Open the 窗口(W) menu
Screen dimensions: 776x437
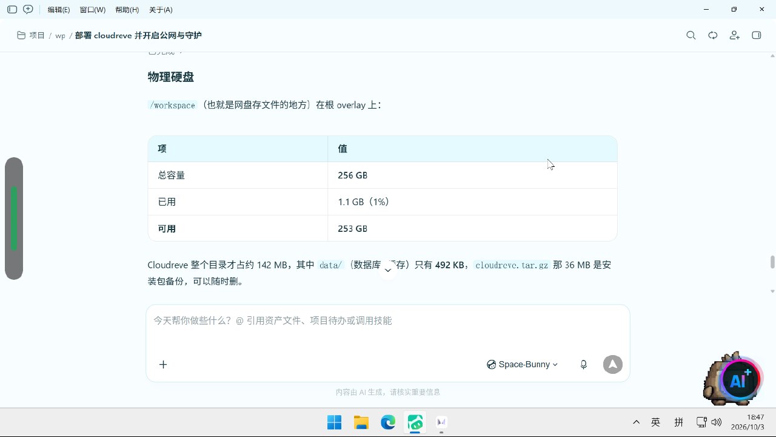(93, 10)
